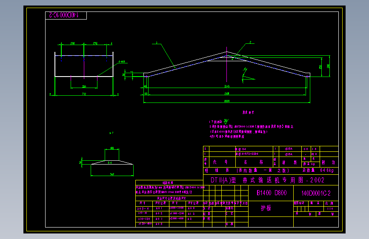The width and height of the screenshot is (369, 239).
Task: Click the leader label 1 on main view
Action: point(157,43)
